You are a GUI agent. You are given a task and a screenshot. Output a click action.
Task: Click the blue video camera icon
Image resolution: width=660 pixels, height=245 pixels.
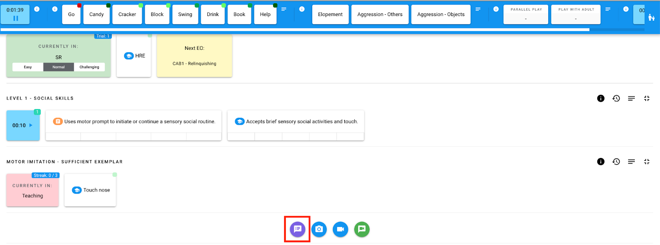(340, 229)
